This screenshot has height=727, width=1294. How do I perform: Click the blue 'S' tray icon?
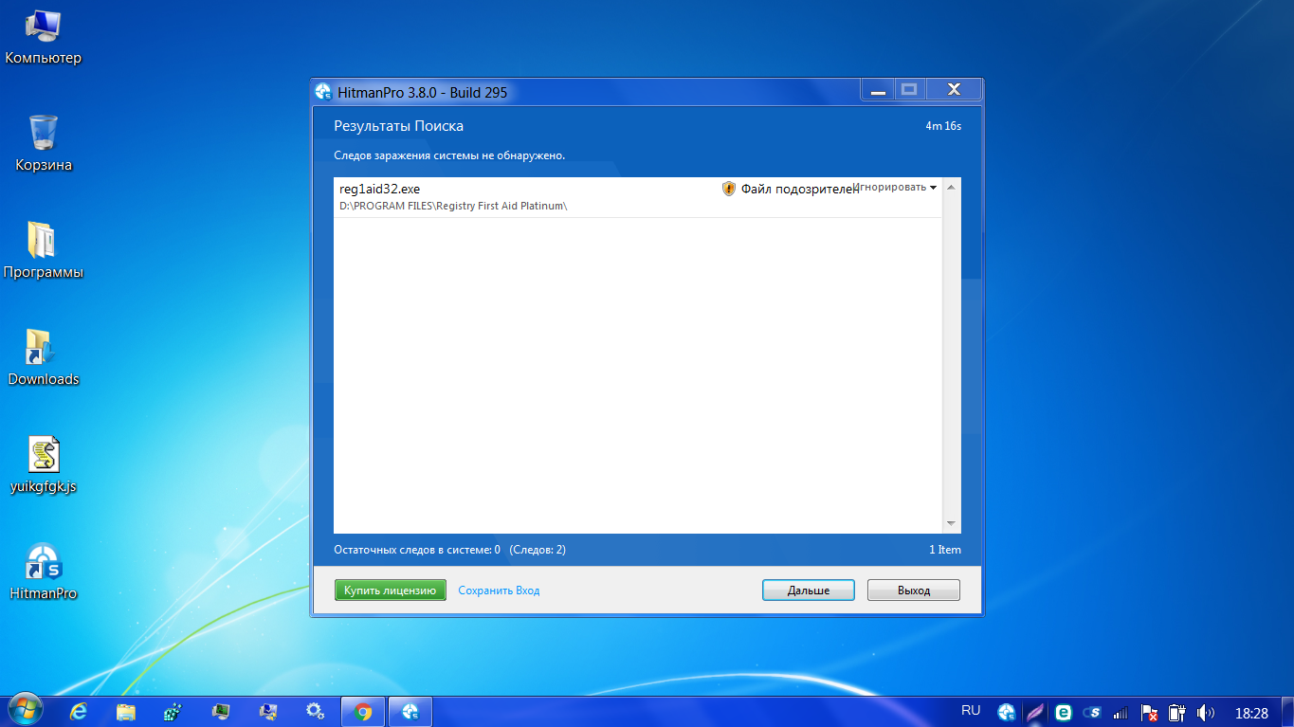1092,713
